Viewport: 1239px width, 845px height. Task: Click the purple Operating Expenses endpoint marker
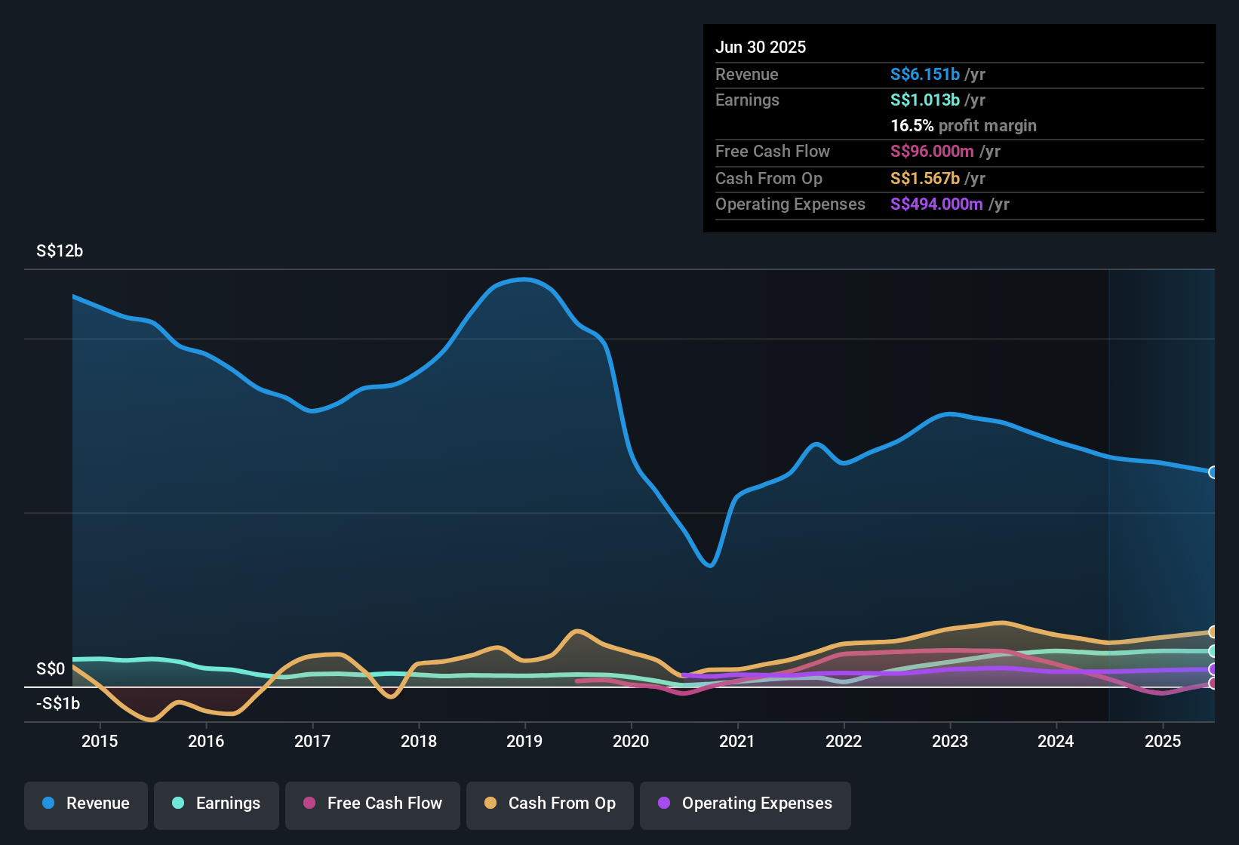1213,669
